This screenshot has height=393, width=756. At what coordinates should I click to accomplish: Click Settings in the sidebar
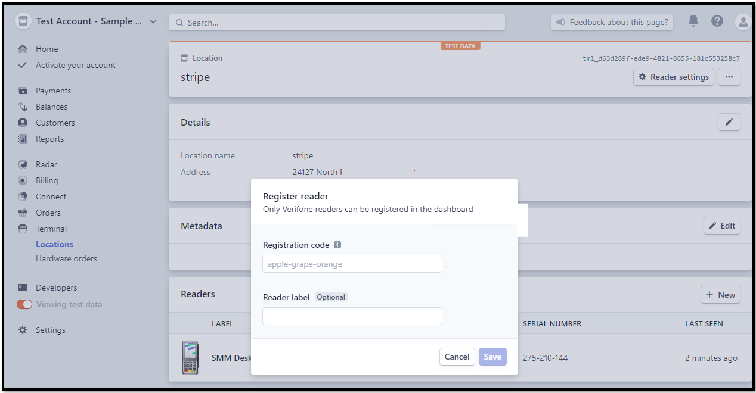pos(51,330)
